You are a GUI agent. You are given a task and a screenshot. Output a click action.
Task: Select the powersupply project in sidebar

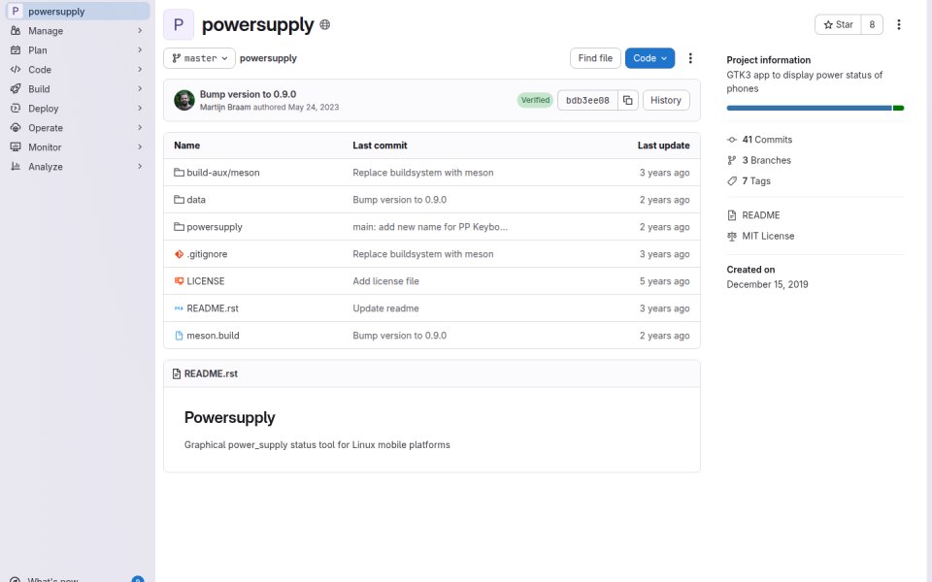pos(78,11)
